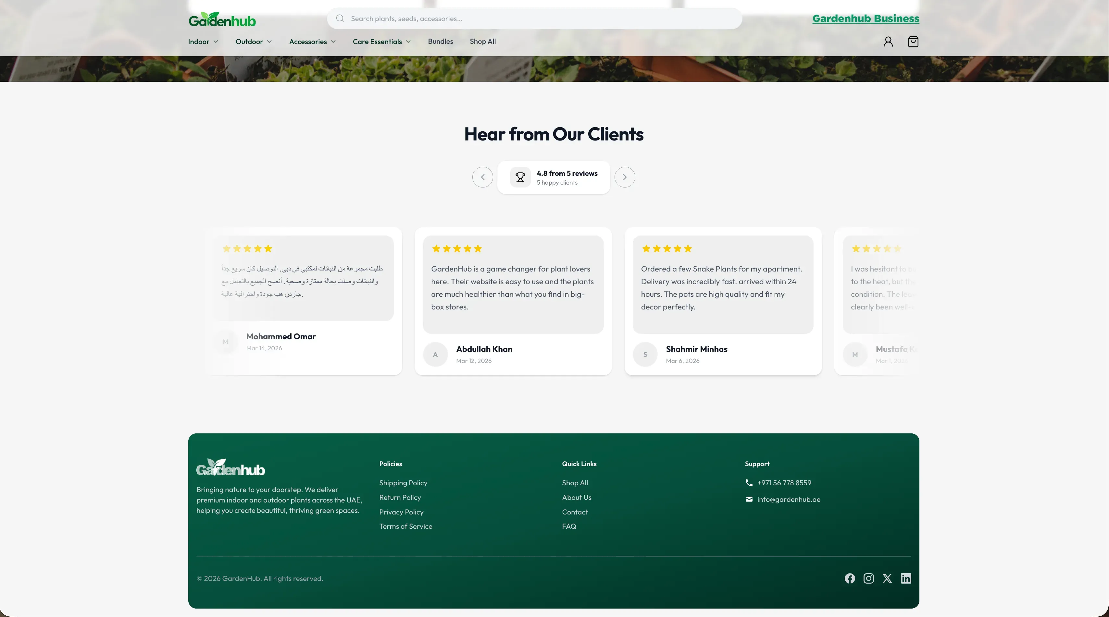1109x617 pixels.
Task: Open FAQ quick link
Action: coord(569,526)
